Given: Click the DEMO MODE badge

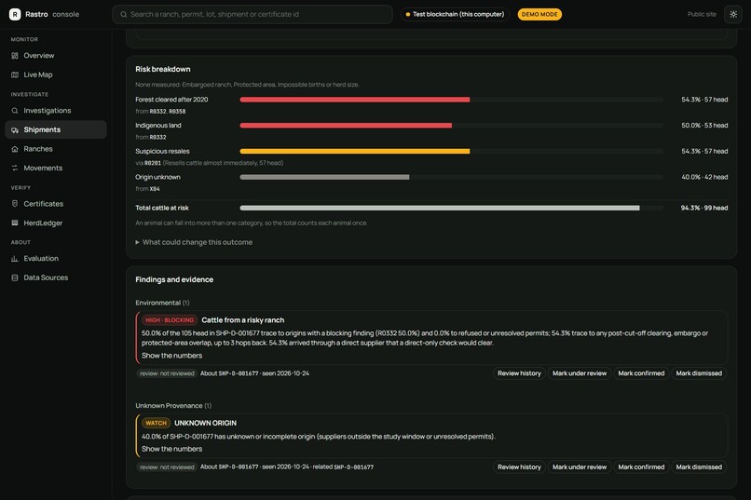Looking at the screenshot, I should click(x=539, y=14).
